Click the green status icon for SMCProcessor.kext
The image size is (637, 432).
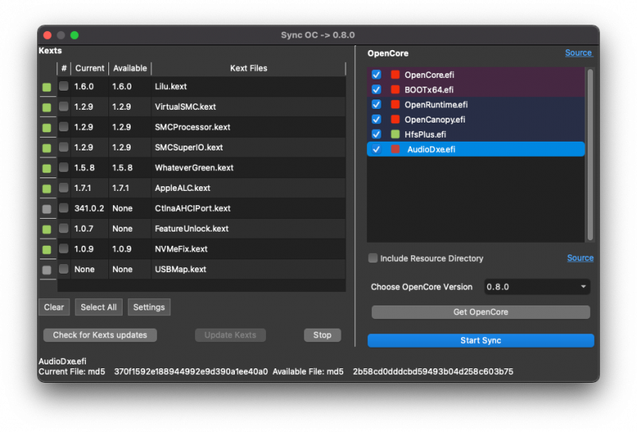[47, 128]
